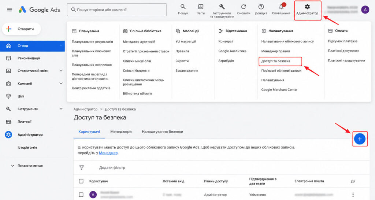The image size is (375, 200).
Task: Click Адміністратор breadcrumb link
Action: 85,109
